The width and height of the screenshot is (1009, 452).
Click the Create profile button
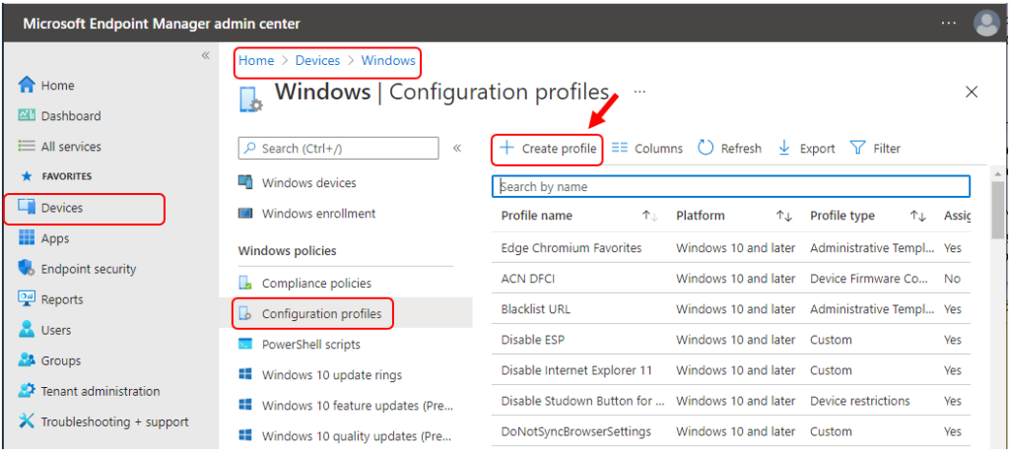coord(548,149)
